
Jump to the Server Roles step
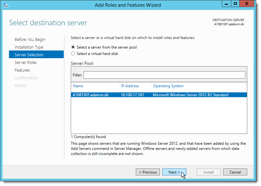pos(26,62)
